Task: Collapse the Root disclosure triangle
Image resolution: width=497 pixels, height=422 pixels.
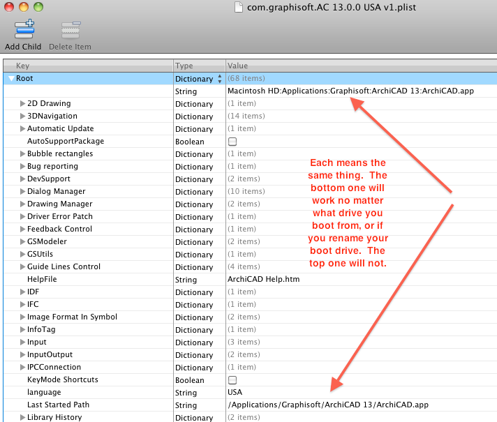Action: tap(11, 79)
